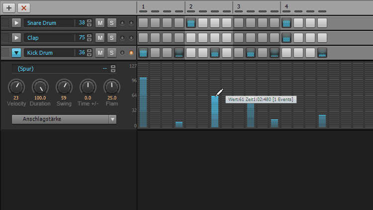The width and height of the screenshot is (373, 210).
Task: Disable Kick Drum last step of beat 4
Action: coord(322,53)
